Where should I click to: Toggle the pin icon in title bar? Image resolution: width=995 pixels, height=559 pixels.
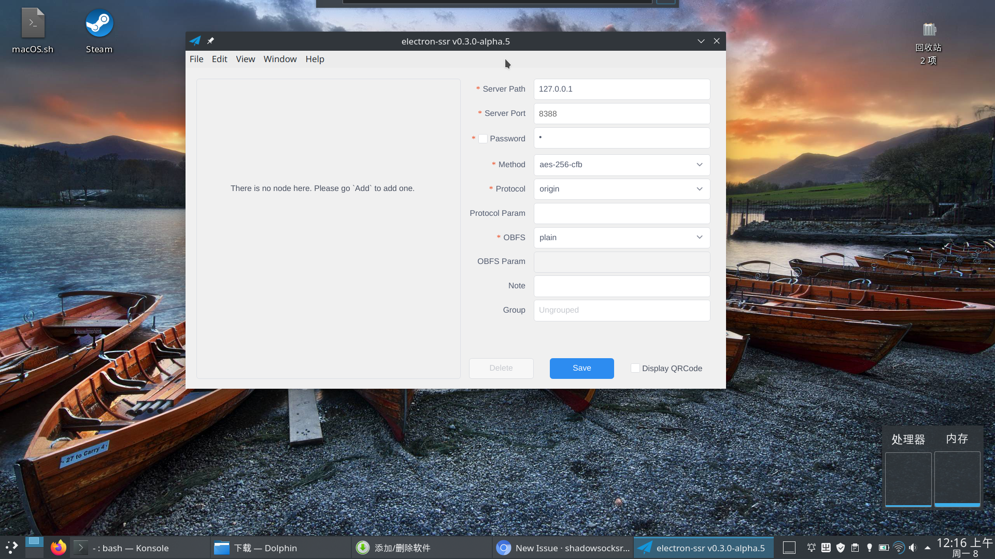coord(210,41)
